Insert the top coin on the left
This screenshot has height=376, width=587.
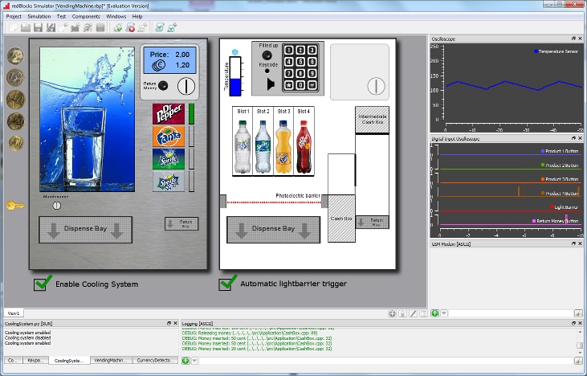(15, 56)
